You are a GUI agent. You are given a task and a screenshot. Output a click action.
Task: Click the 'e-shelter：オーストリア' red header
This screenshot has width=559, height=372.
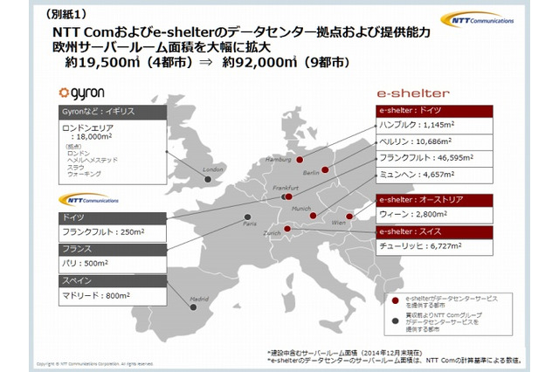[x=434, y=200]
